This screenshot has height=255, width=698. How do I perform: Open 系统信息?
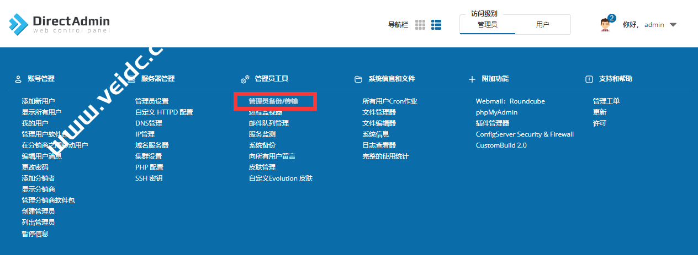coord(376,134)
